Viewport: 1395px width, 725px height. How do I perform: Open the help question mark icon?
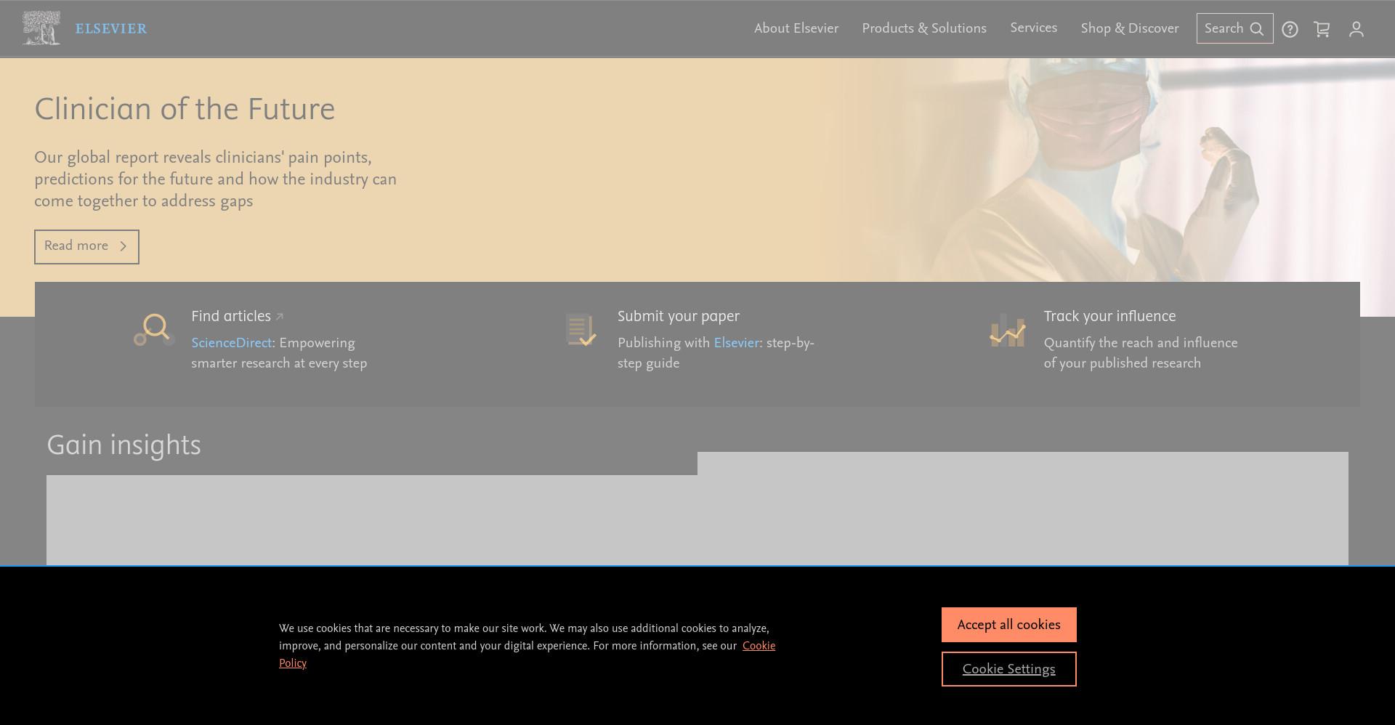pos(1290,29)
